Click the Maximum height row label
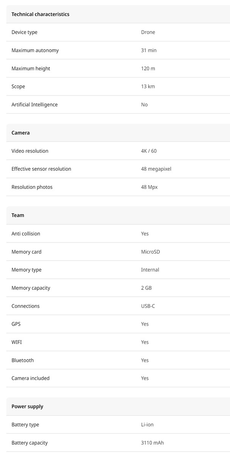This screenshot has height=456, width=230. pos(31,68)
